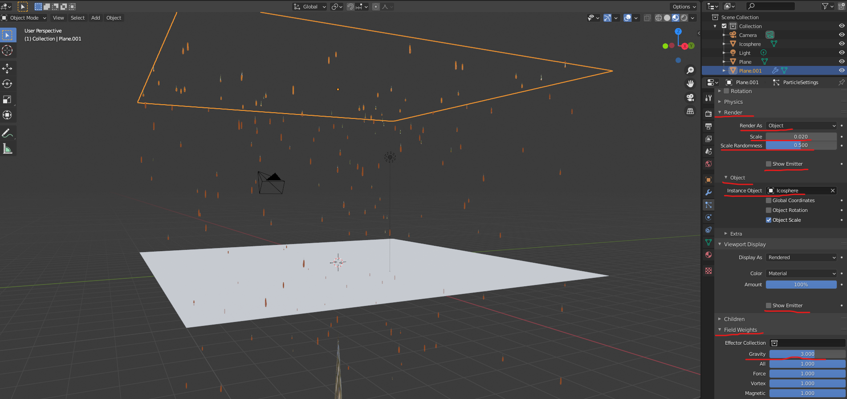Open the Add menu
847x399 pixels.
(95, 18)
